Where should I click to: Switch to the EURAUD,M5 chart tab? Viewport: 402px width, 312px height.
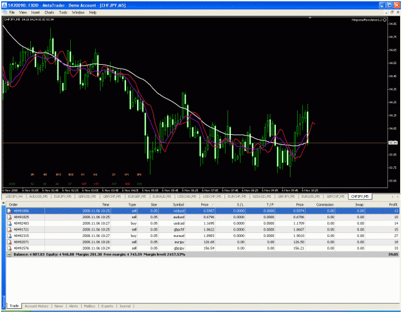pos(162,196)
